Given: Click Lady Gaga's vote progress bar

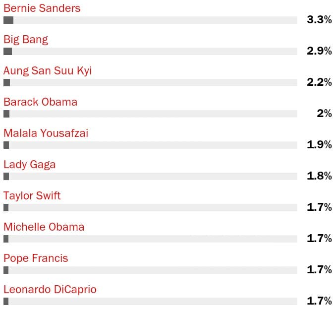Looking at the screenshot, I should coord(150,177).
